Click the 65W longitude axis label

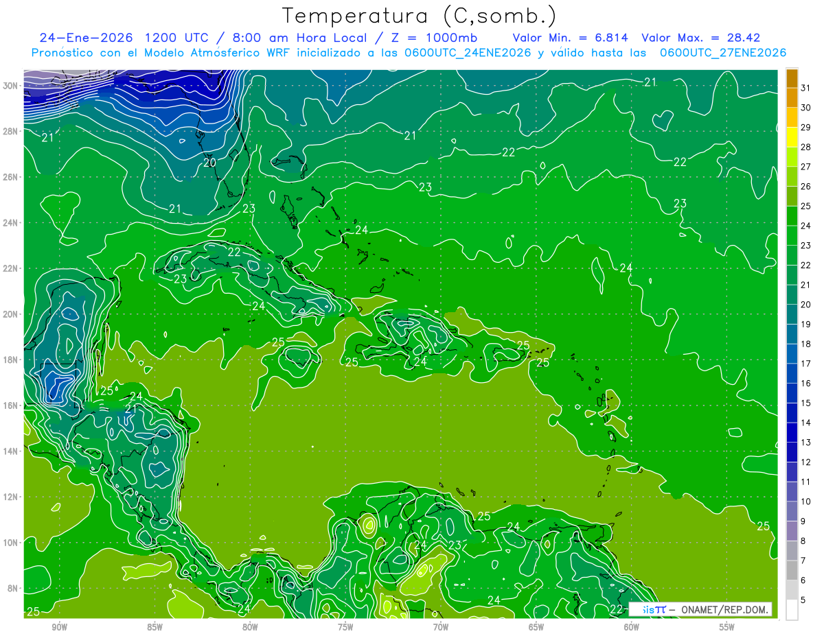coord(536,627)
